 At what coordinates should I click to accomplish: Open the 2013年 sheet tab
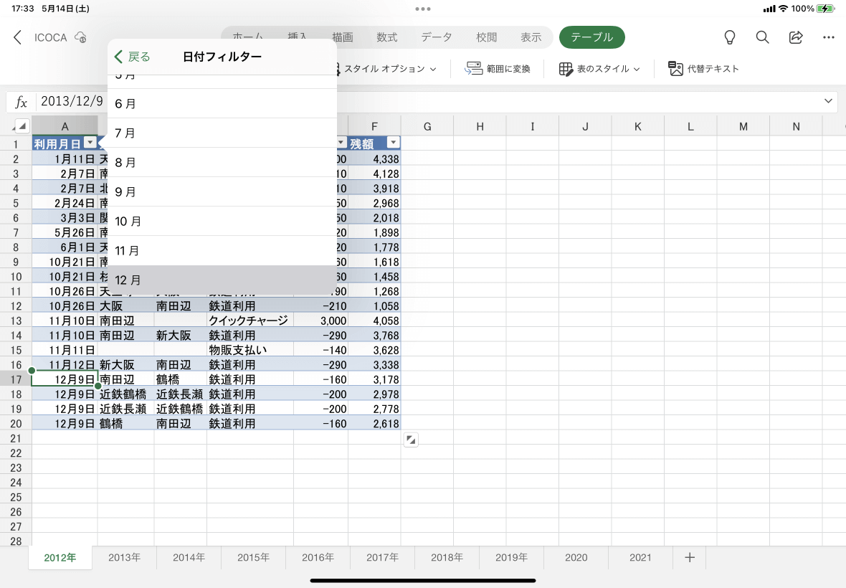pyautogui.click(x=124, y=557)
